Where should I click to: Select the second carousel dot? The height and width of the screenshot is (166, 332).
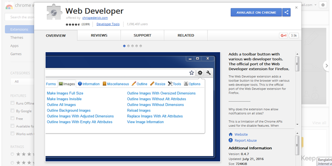pyautogui.click(x=128, y=46)
